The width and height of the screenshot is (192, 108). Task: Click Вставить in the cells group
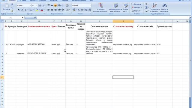click(x=137, y=4)
